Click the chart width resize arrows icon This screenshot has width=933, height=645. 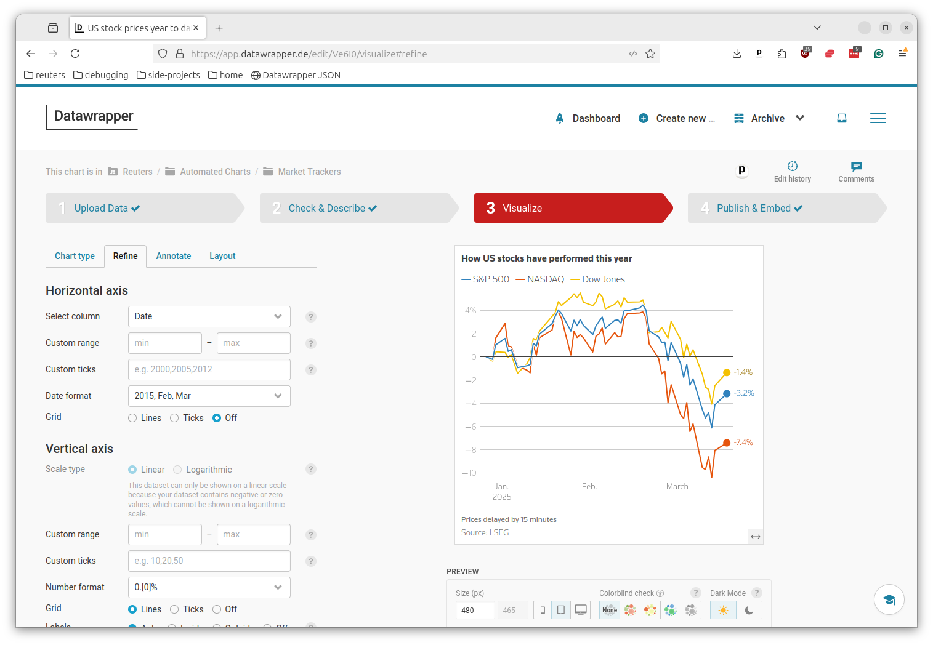(756, 537)
